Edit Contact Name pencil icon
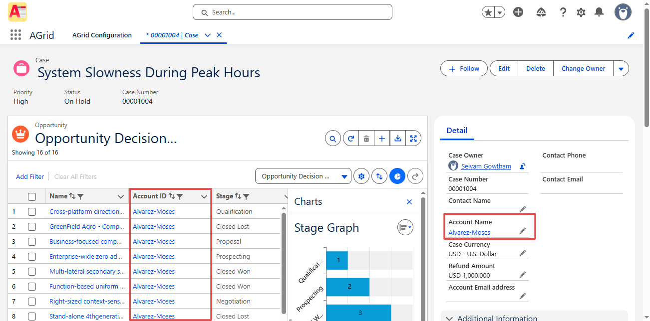650x321 pixels. point(523,209)
